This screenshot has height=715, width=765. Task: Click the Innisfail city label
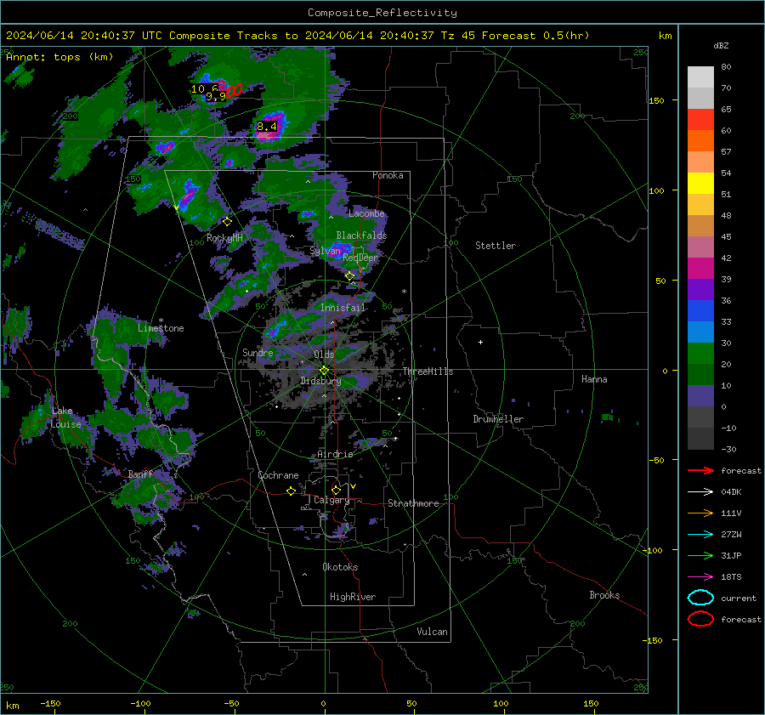pyautogui.click(x=343, y=308)
